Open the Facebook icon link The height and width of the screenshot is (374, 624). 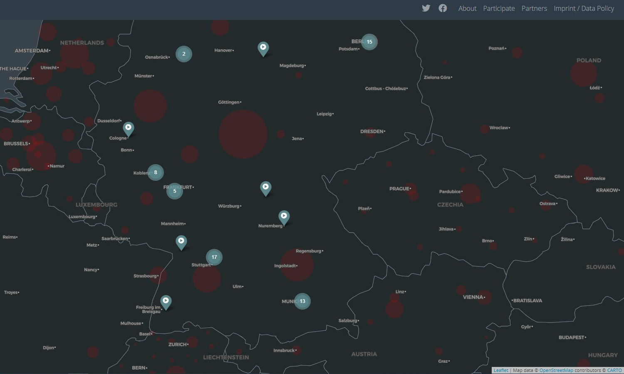pyautogui.click(x=443, y=8)
